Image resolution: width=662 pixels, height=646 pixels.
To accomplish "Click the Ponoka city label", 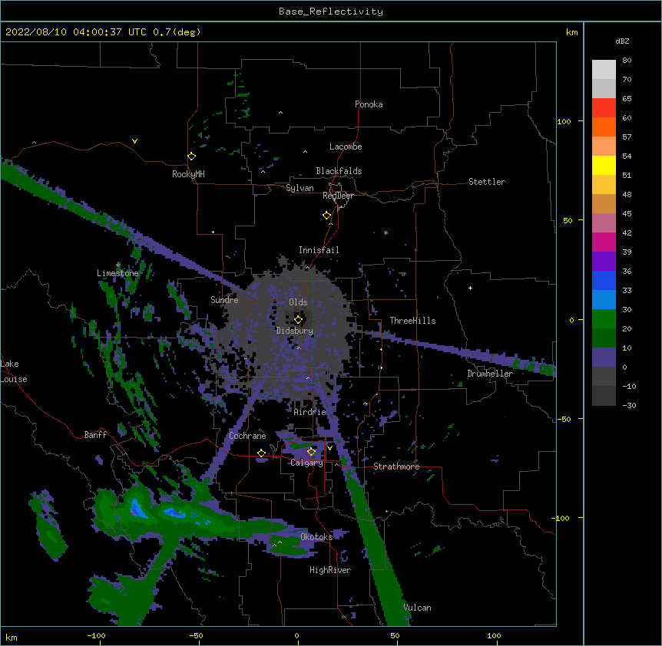I will pos(369,104).
